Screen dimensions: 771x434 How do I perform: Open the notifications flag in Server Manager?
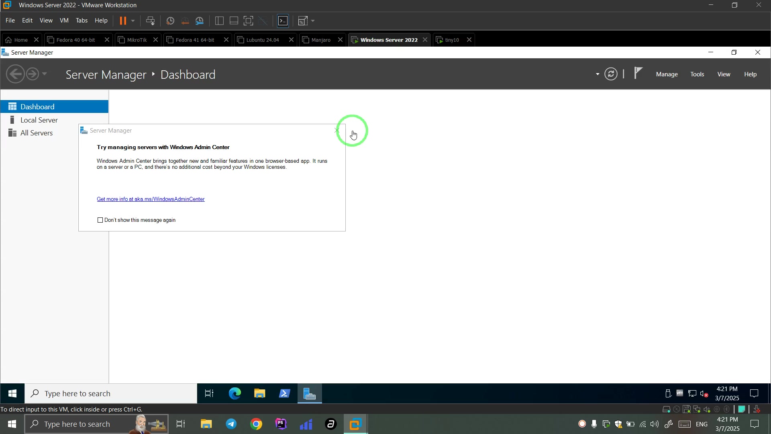coord(638,74)
